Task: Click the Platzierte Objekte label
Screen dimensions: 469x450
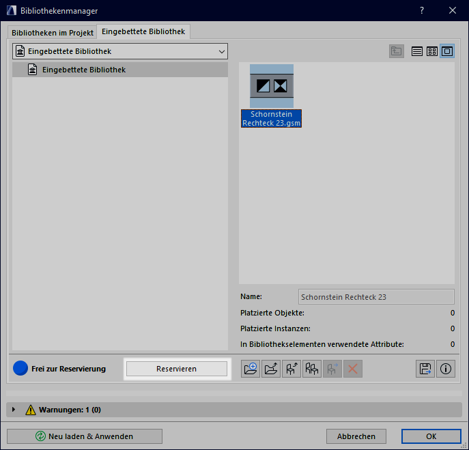Action: click(272, 313)
